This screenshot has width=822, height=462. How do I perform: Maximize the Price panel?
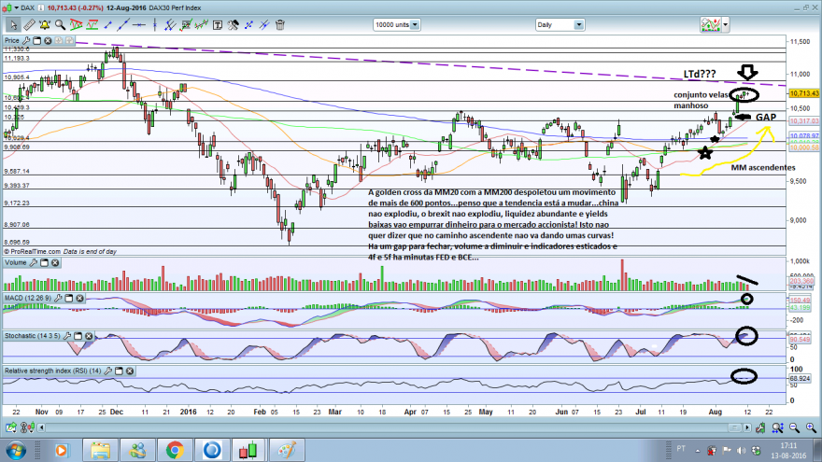[x=36, y=40]
